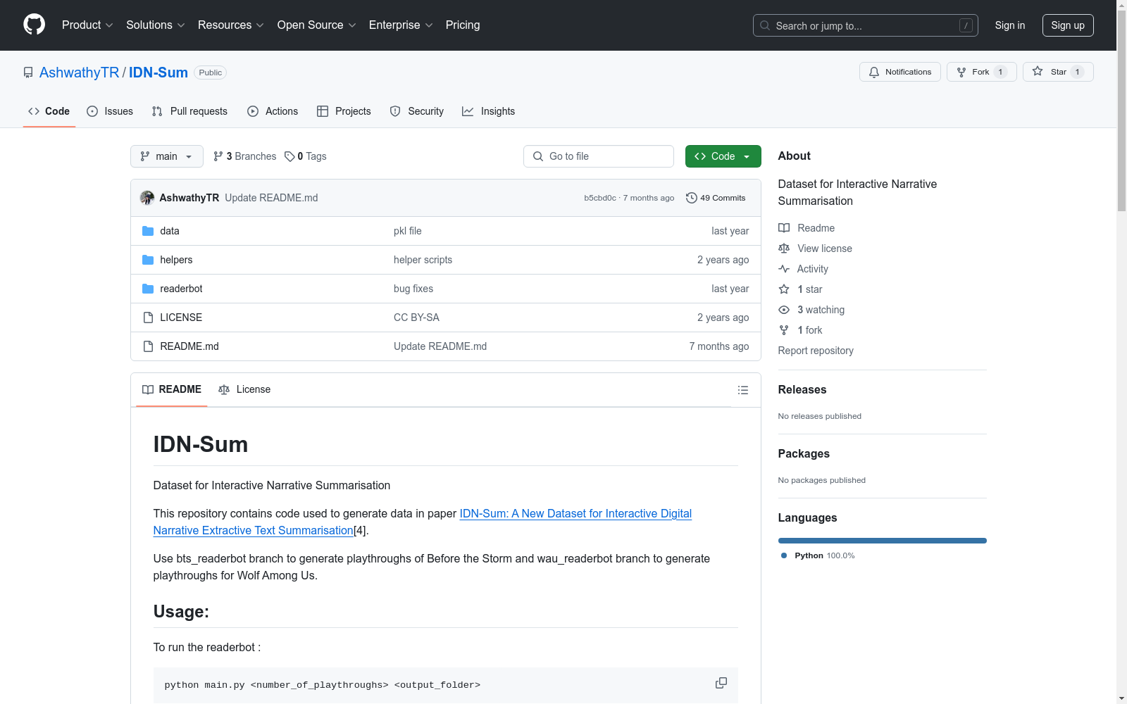The width and height of the screenshot is (1127, 704).
Task: Expand the Open Source menu
Action: coord(317,25)
